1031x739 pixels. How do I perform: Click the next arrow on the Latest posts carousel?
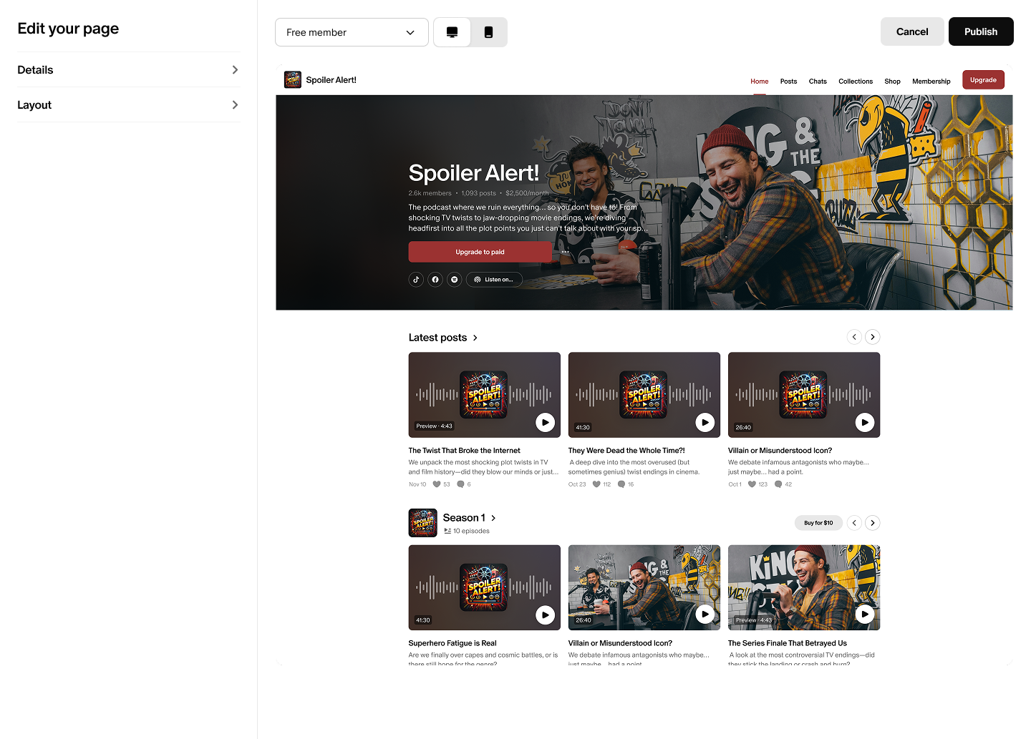point(872,336)
